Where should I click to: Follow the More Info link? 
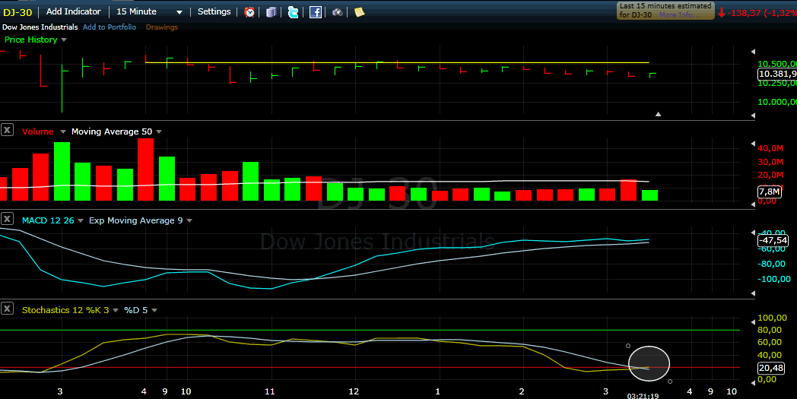pos(676,15)
